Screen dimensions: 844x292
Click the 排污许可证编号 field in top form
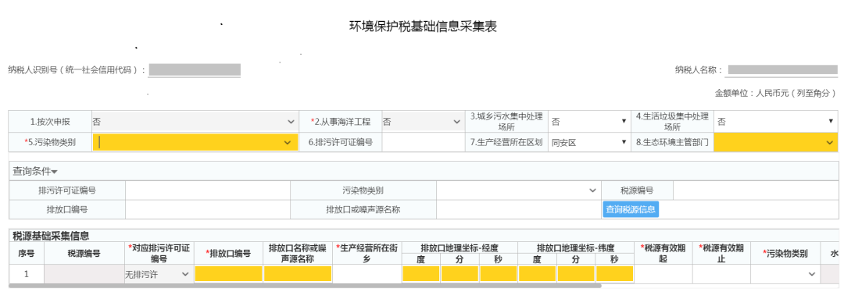423,143
